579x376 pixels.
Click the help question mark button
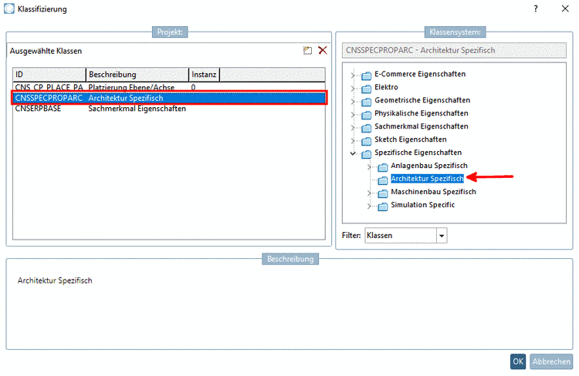coord(536,8)
